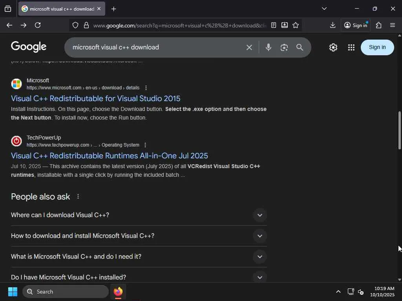Click the scrollbar down arrow

pos(399,280)
